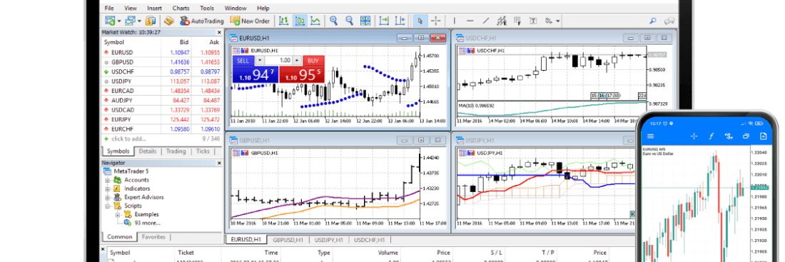Open the search magnifier icon

[652, 21]
